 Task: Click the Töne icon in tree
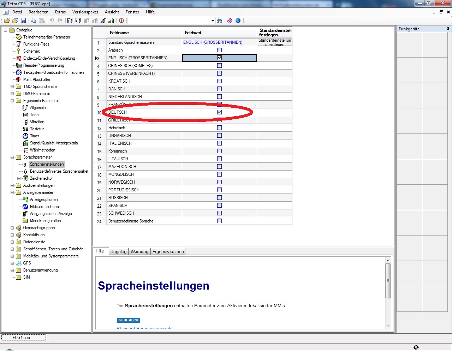25,115
